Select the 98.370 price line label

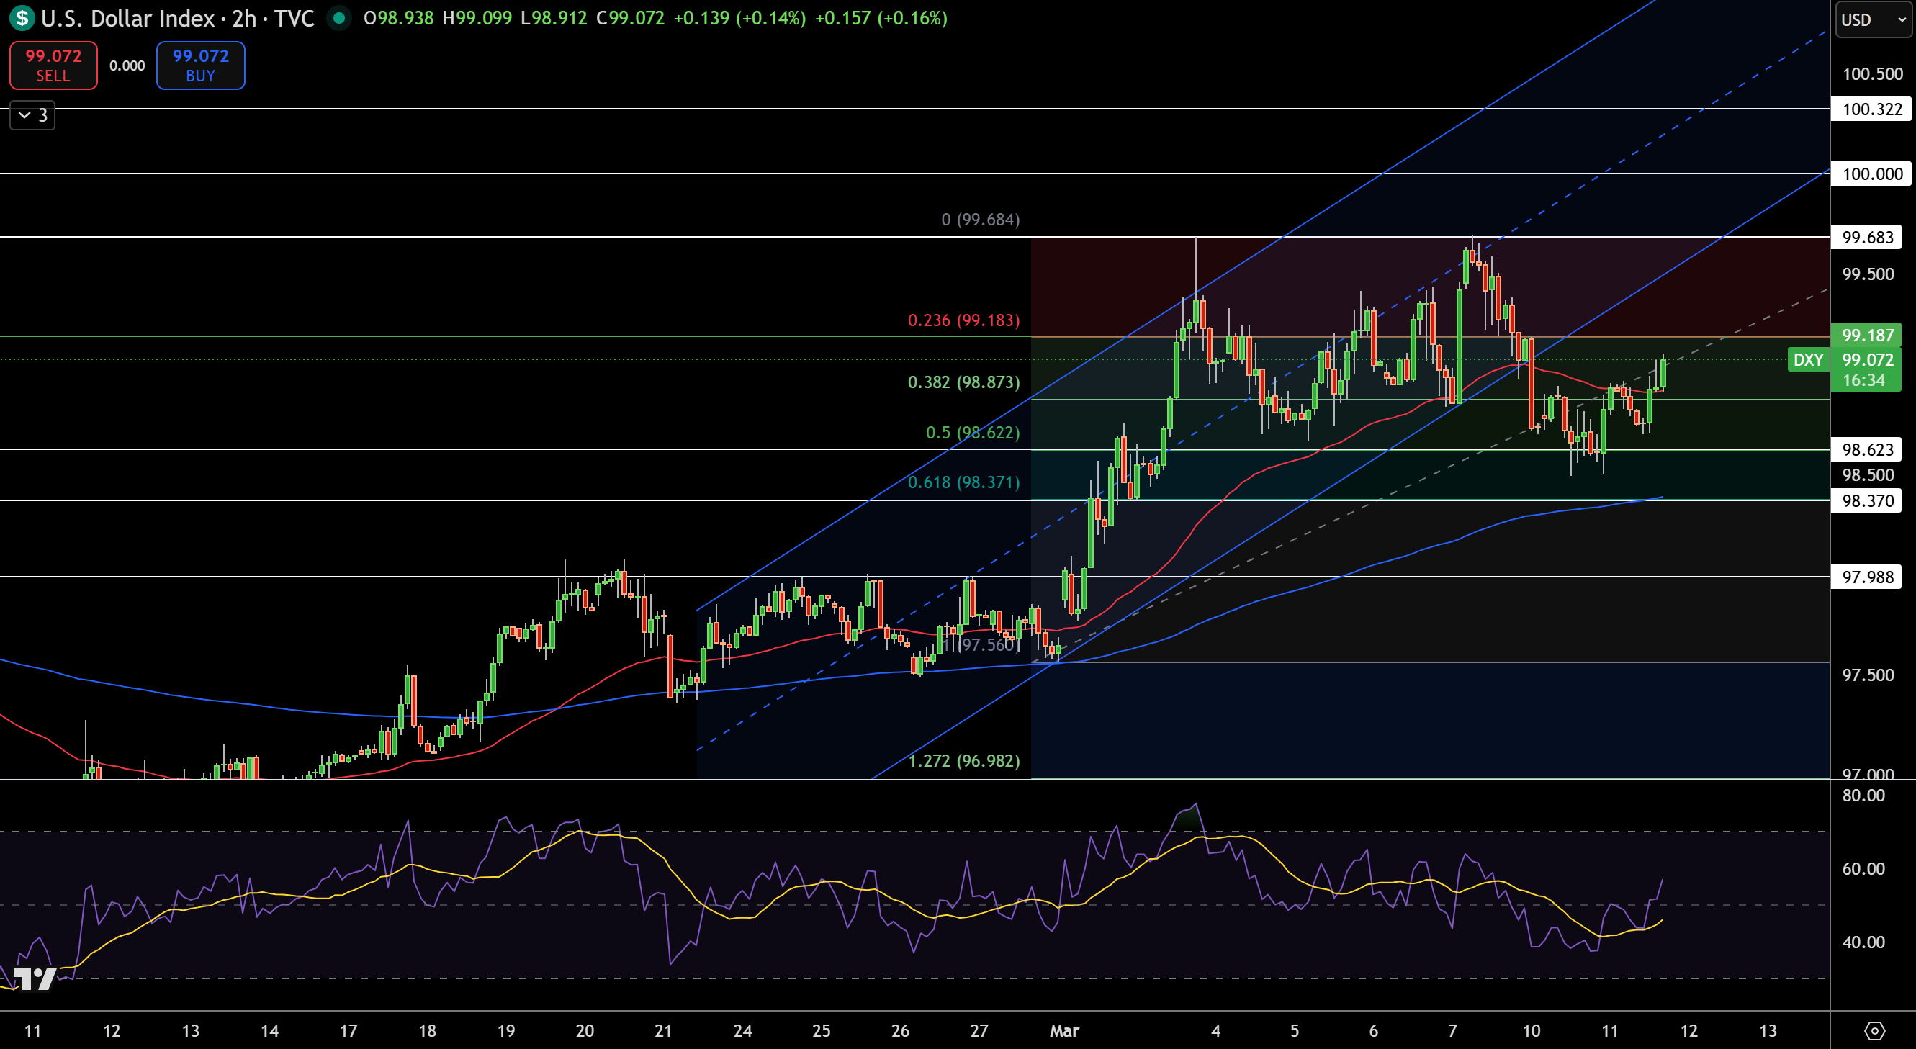tap(1867, 500)
